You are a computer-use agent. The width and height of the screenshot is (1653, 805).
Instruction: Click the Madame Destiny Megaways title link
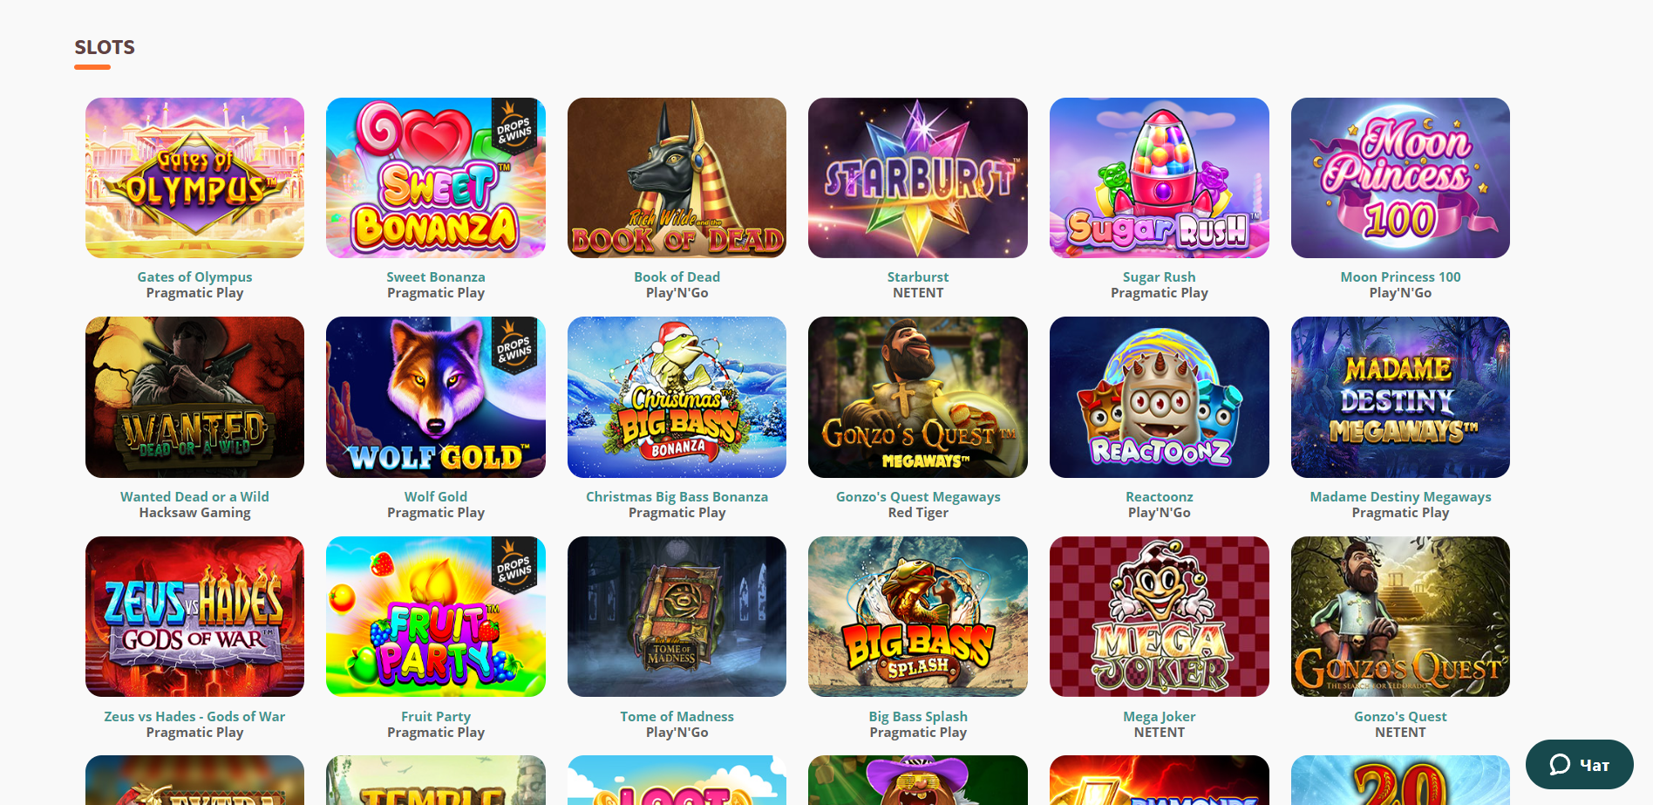(1400, 496)
